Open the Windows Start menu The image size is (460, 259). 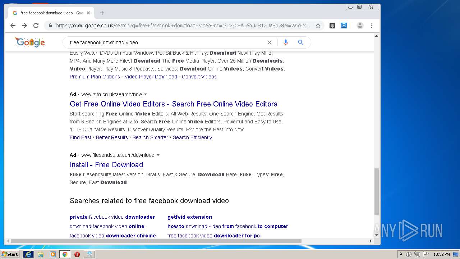tap(10, 254)
